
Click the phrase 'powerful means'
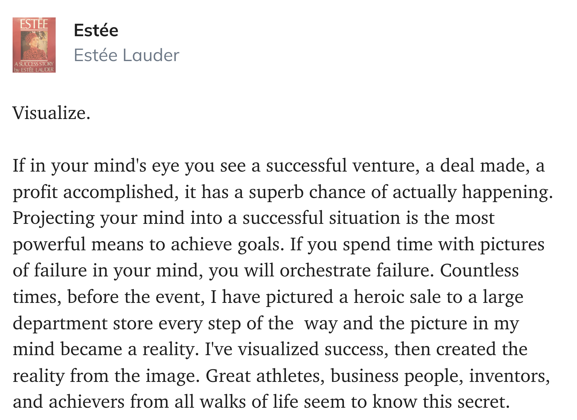click(x=78, y=244)
